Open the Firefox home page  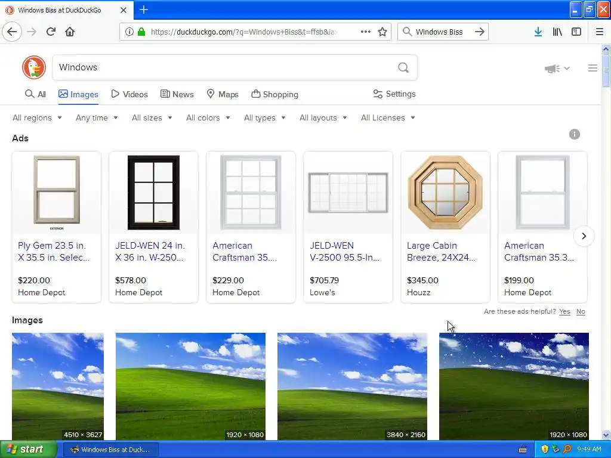(70, 32)
